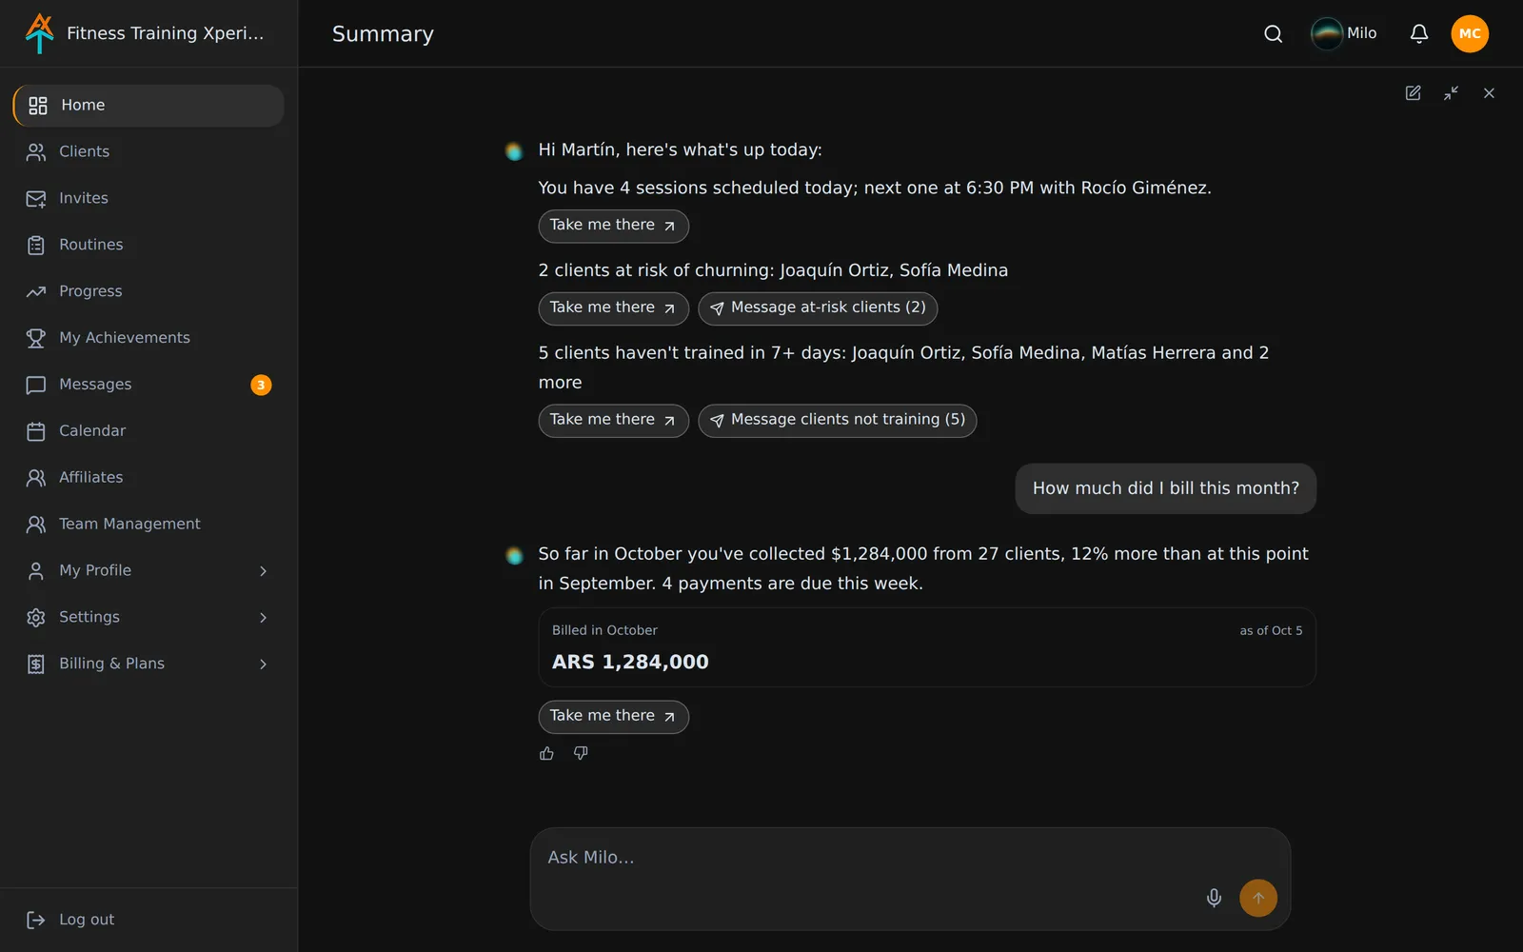Go to Home in the sidebar
The height and width of the screenshot is (952, 1523).
[x=148, y=106]
